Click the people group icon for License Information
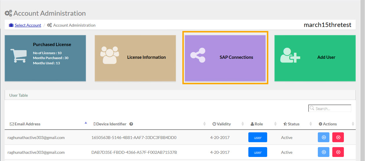The height and width of the screenshot is (161, 365). click(110, 55)
